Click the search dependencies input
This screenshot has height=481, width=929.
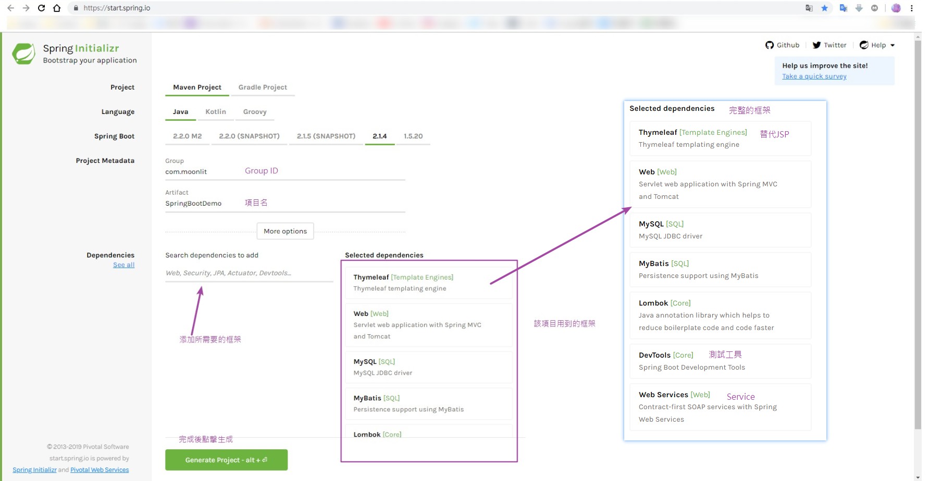[249, 273]
